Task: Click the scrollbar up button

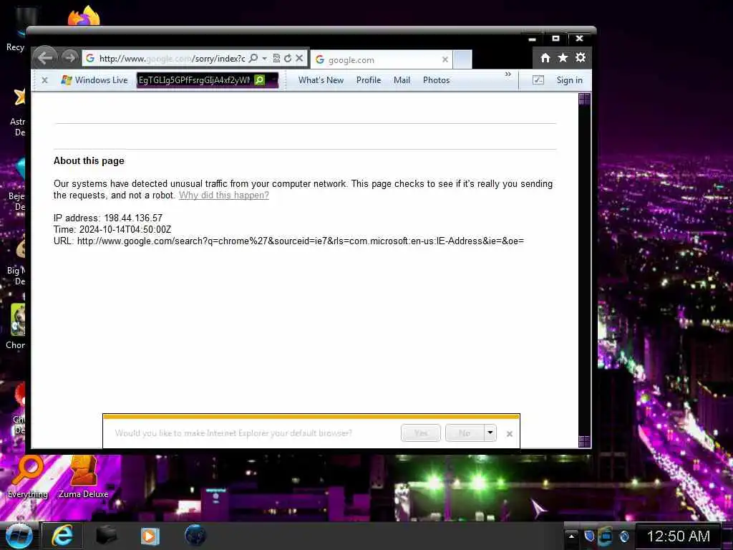Action: (584, 99)
